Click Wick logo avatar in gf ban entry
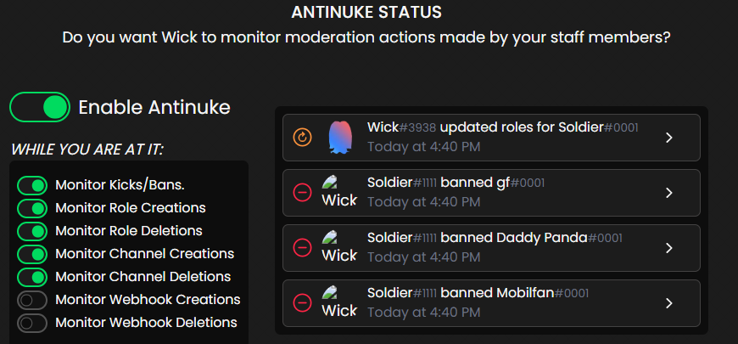Screen dimensions: 738x344 pos(339,193)
